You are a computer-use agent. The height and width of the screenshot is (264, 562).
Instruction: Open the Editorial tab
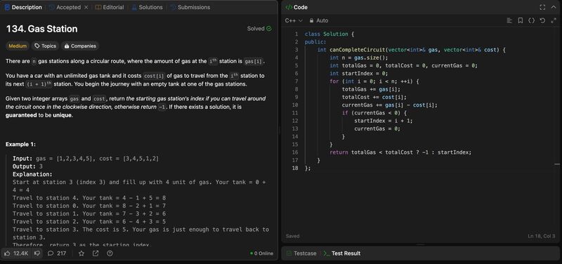point(110,7)
